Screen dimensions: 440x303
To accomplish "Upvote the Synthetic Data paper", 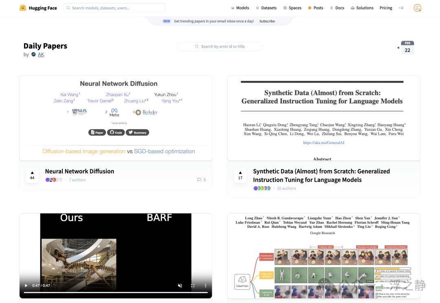I will coord(240,176).
